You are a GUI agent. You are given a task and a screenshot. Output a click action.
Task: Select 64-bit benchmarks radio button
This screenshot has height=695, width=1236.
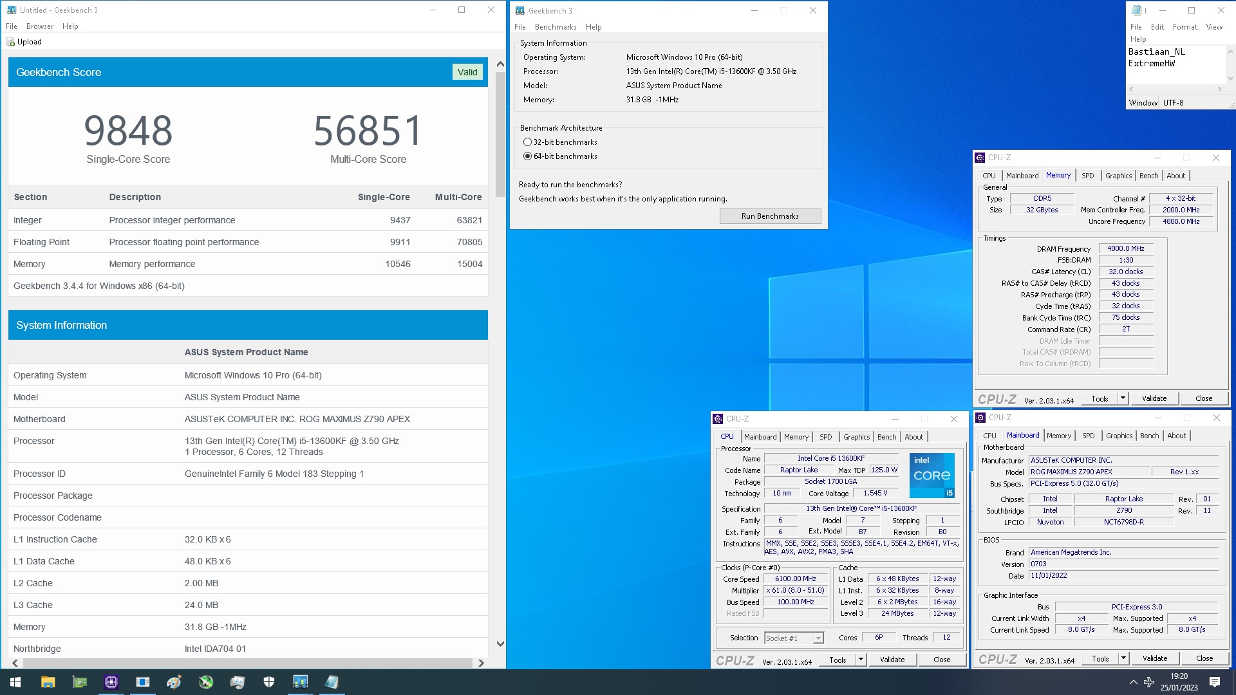(x=527, y=156)
